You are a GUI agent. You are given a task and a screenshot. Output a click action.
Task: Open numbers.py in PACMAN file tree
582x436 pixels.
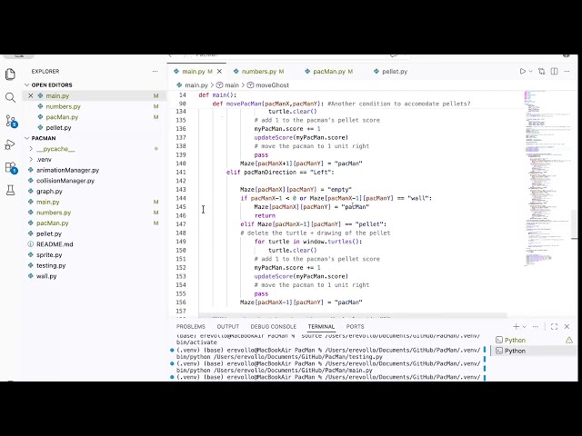(54, 213)
